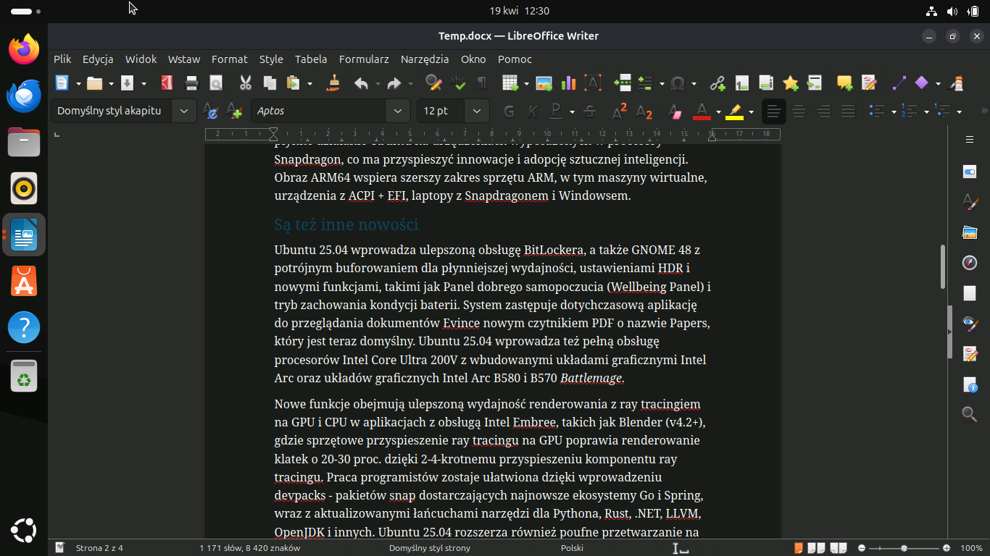
Task: Click the Save document icon
Action: 127,83
